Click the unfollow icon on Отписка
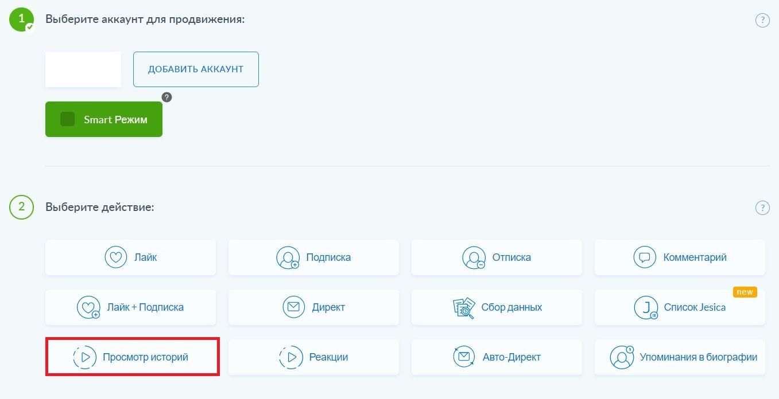Screen dimensions: 779x399 [x=471, y=257]
